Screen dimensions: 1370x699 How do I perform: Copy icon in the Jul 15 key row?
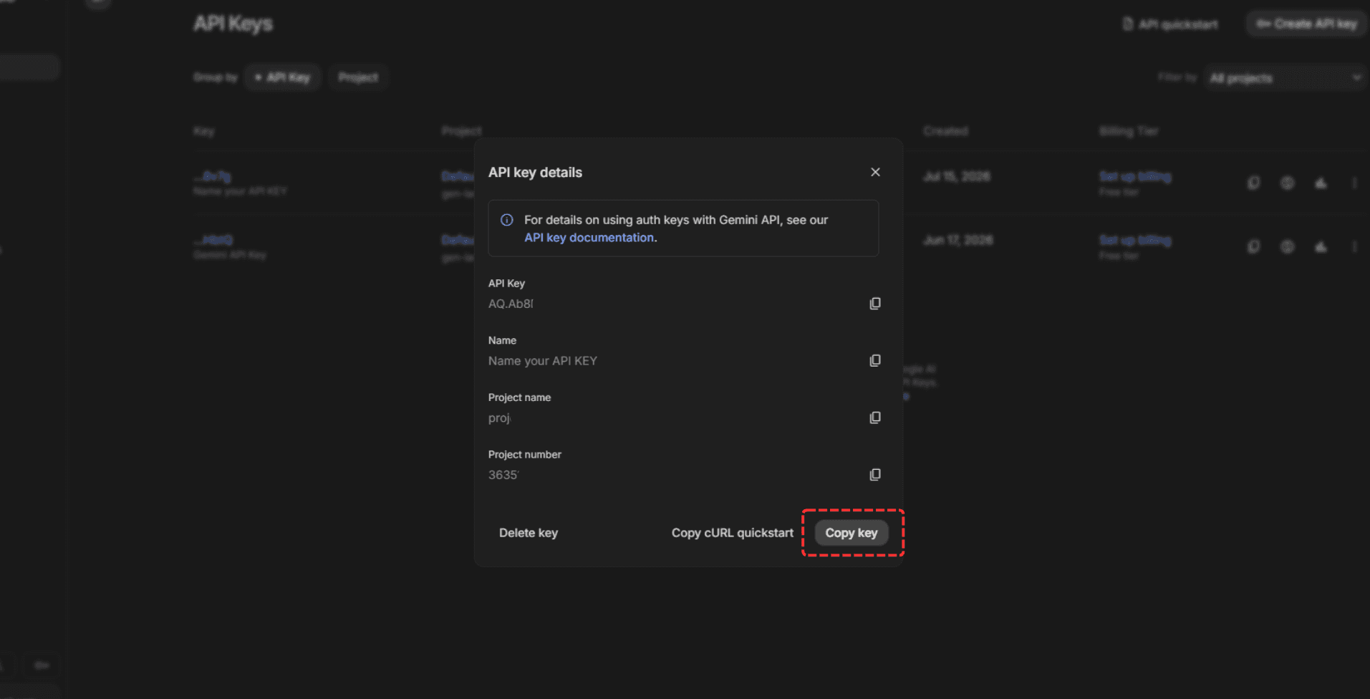[x=1253, y=183]
